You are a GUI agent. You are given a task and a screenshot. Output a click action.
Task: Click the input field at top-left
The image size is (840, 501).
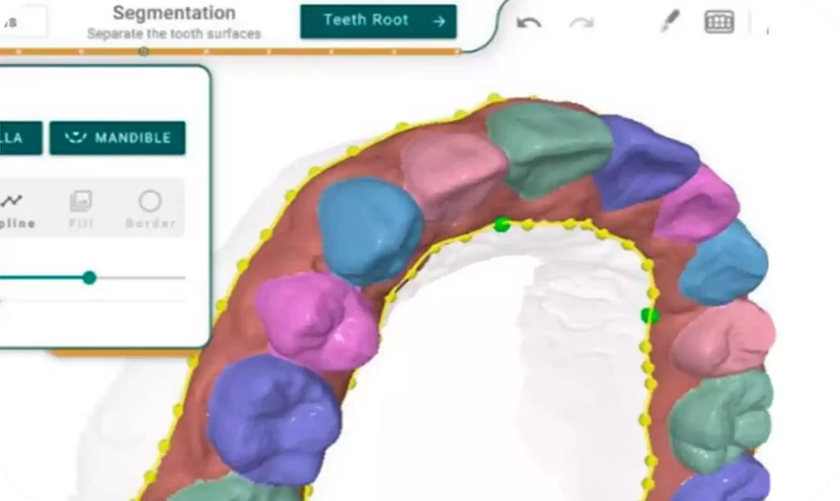point(22,20)
